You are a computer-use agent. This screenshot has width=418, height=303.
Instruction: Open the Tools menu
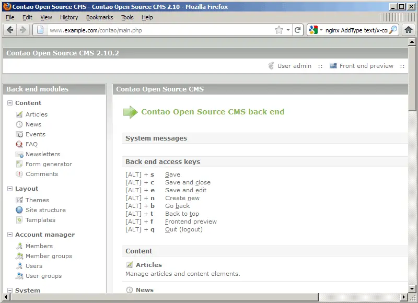point(127,17)
